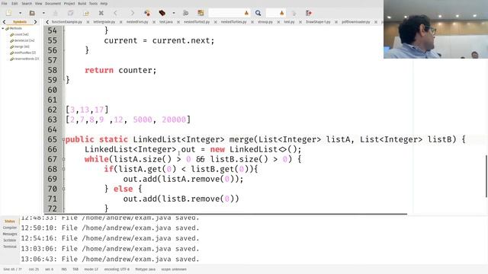Open the View menu

(x=38, y=3)
